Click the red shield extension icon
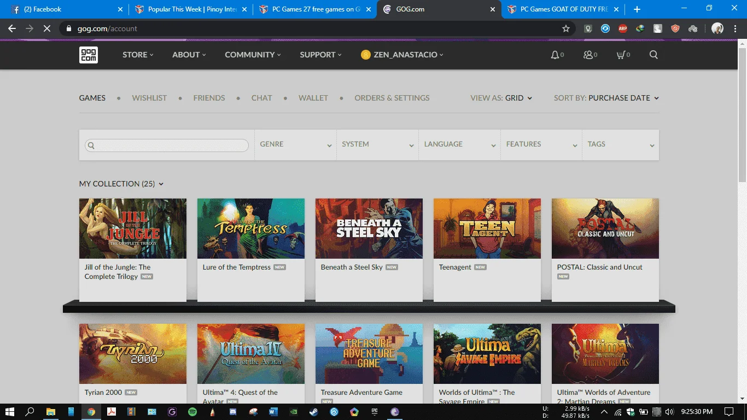This screenshot has height=420, width=747. coord(675,28)
